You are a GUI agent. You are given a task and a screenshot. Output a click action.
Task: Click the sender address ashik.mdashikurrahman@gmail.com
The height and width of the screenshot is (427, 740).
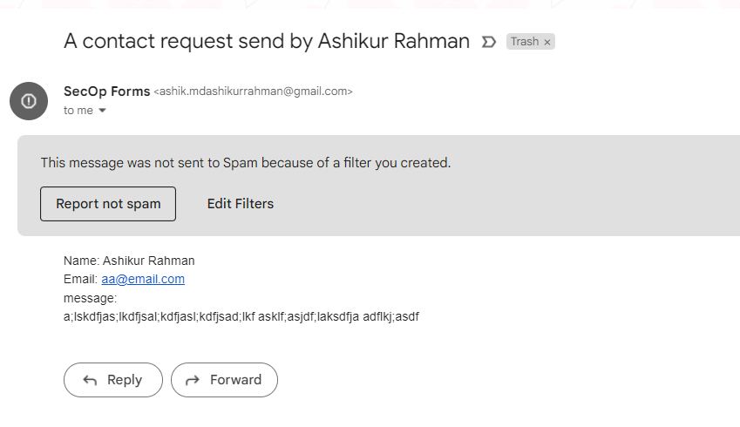[254, 91]
